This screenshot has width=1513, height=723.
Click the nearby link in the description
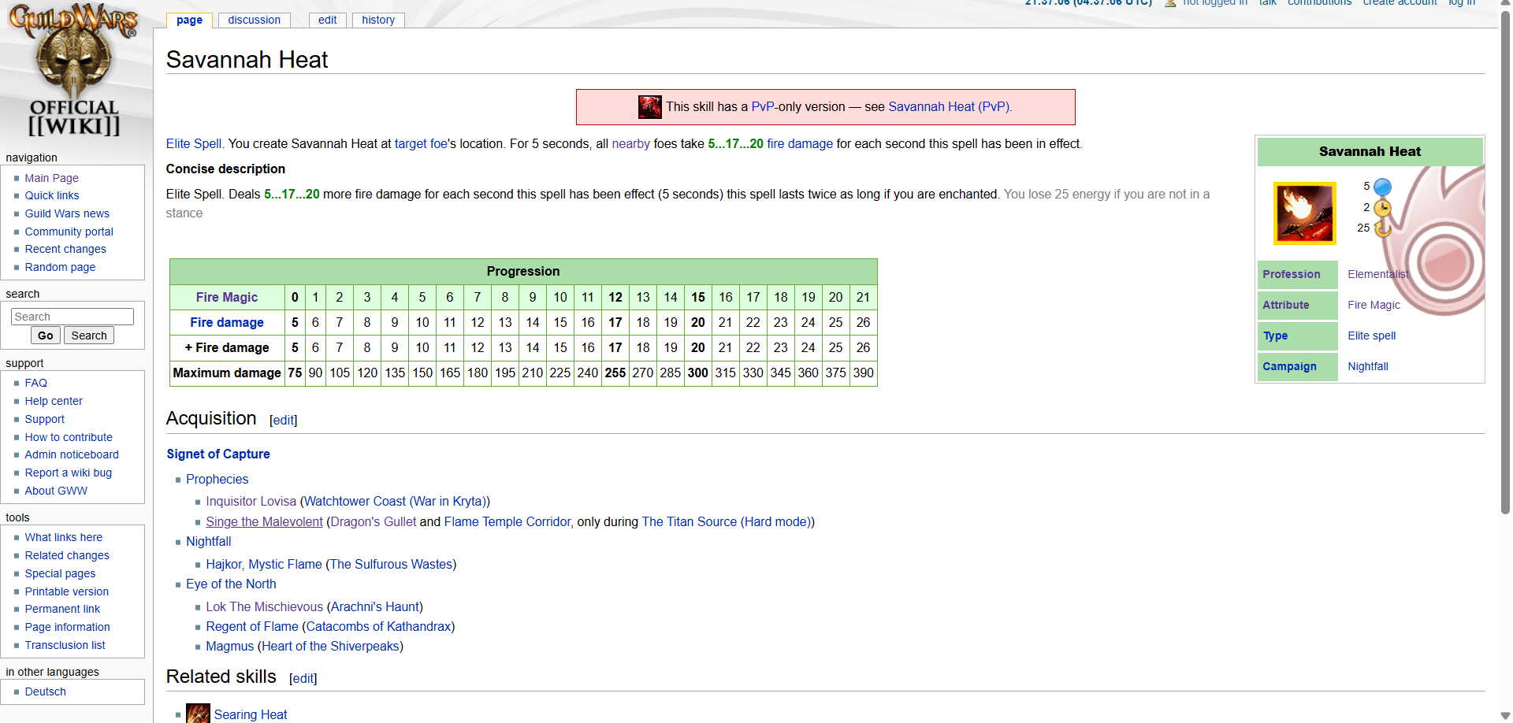coord(631,144)
